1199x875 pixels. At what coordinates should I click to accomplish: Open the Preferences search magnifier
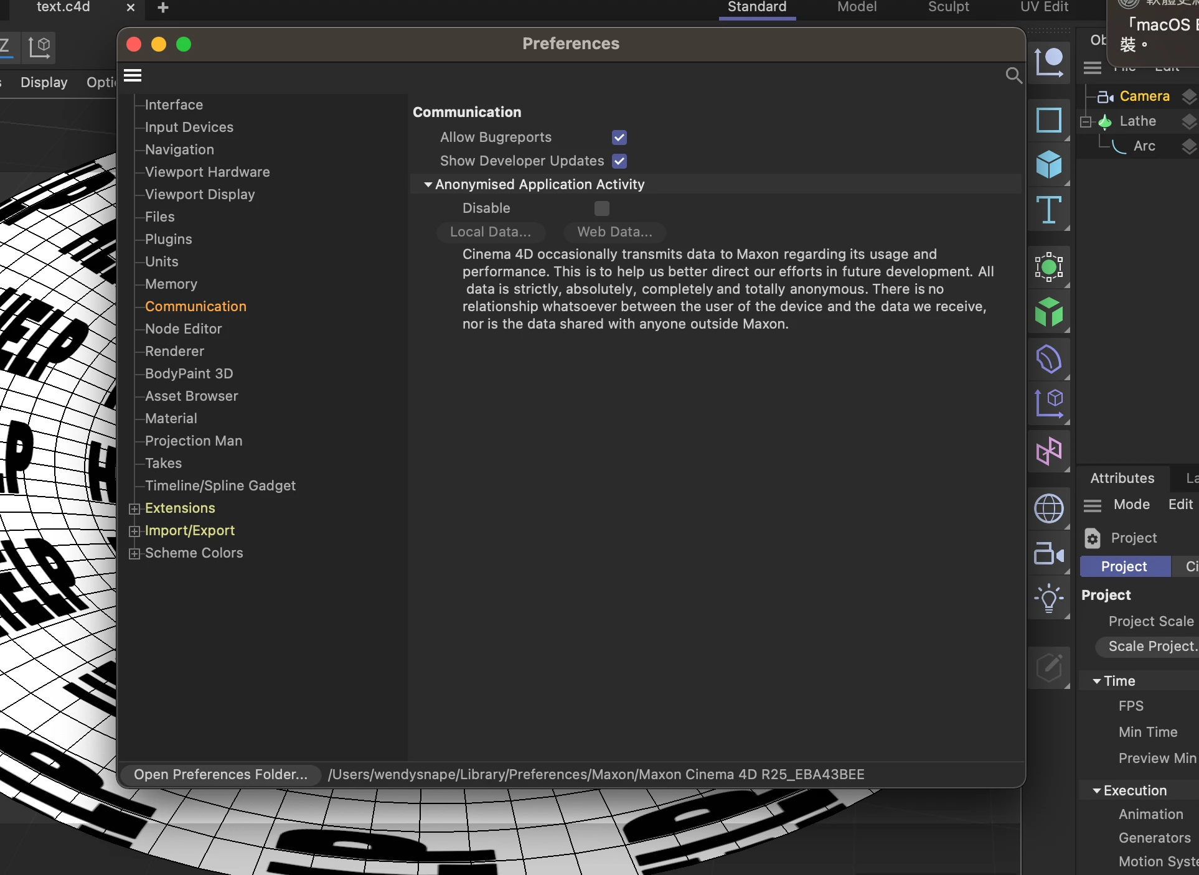click(x=1013, y=76)
